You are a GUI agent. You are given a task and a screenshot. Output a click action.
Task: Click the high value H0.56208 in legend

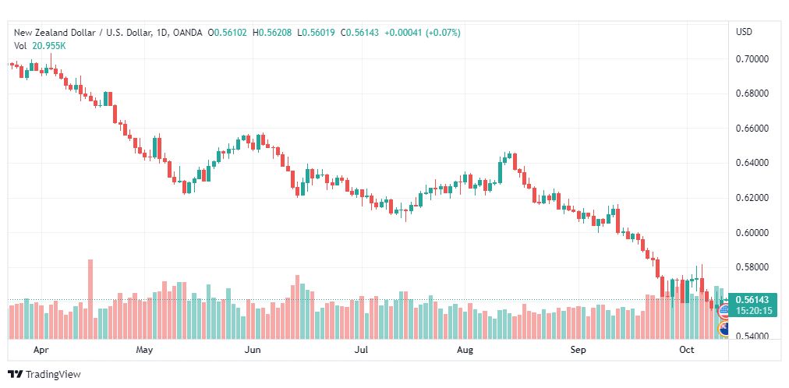(x=272, y=33)
